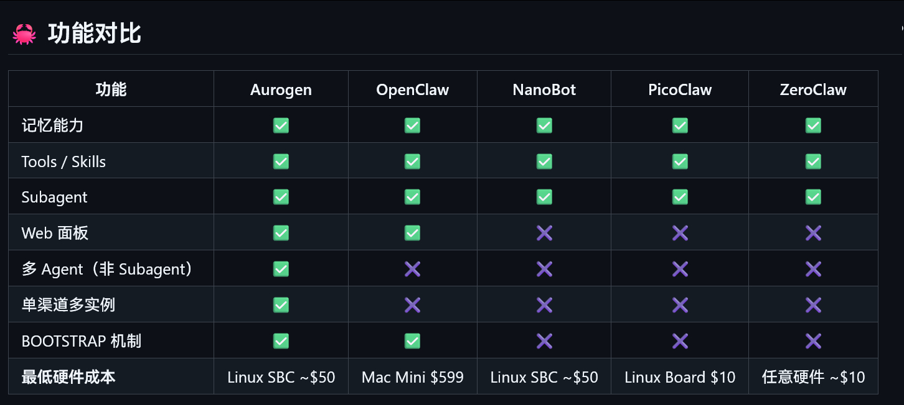Click the pink crab icon beside the title

[x=24, y=34]
